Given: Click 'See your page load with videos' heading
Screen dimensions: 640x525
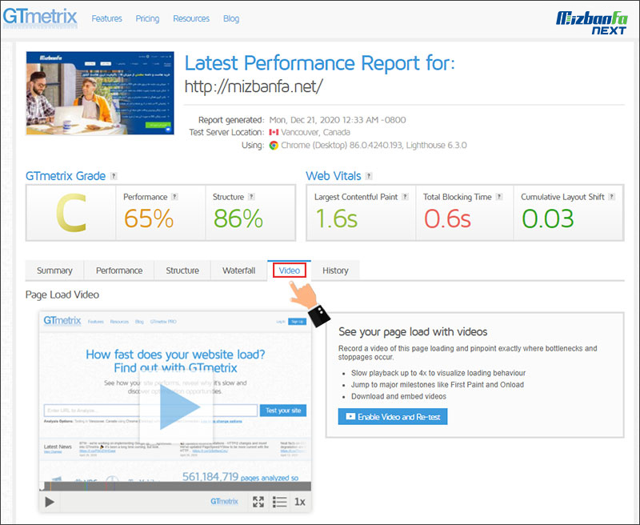Looking at the screenshot, I should (x=413, y=332).
